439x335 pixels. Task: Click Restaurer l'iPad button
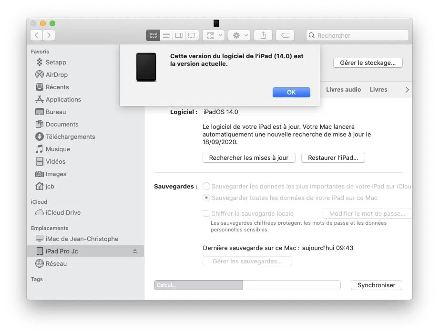tap(333, 158)
